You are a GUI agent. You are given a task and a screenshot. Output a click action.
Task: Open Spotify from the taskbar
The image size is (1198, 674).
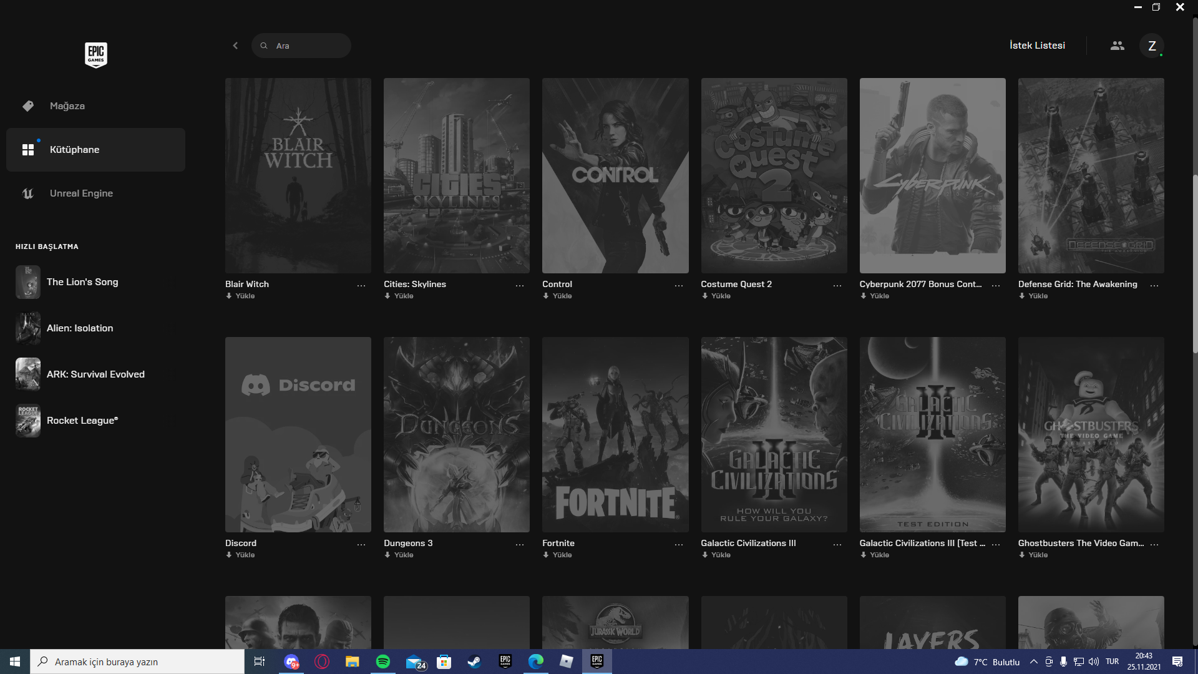383,662
